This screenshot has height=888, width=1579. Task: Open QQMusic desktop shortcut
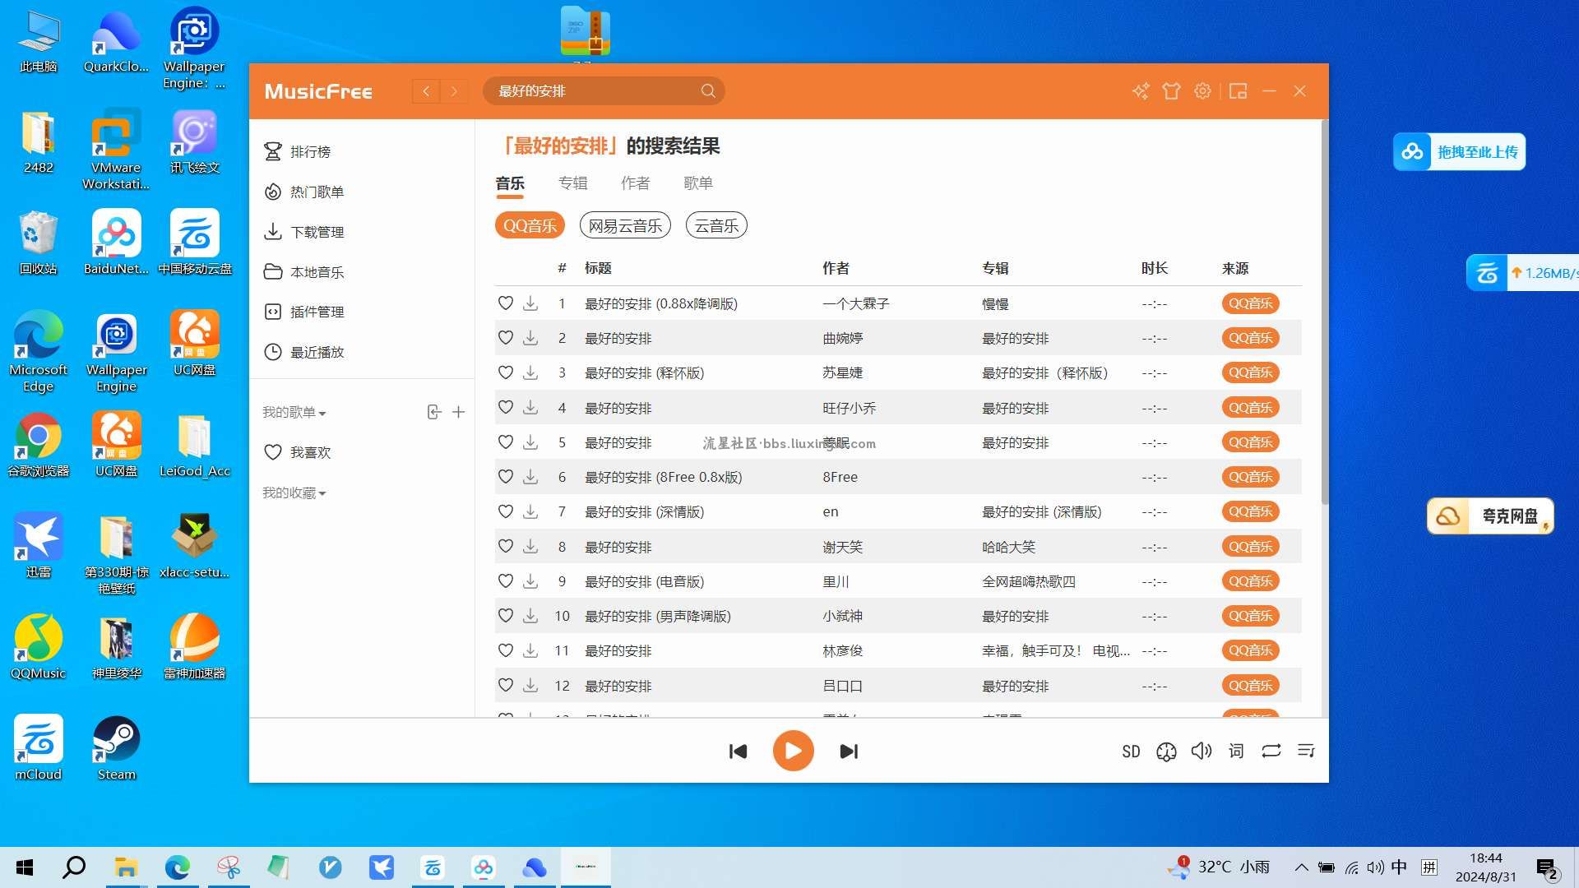38,647
